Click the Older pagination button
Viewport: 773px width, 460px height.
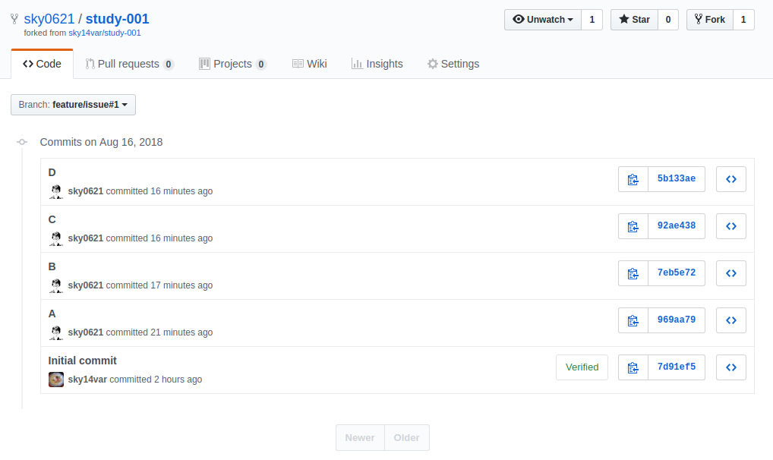[x=407, y=438]
